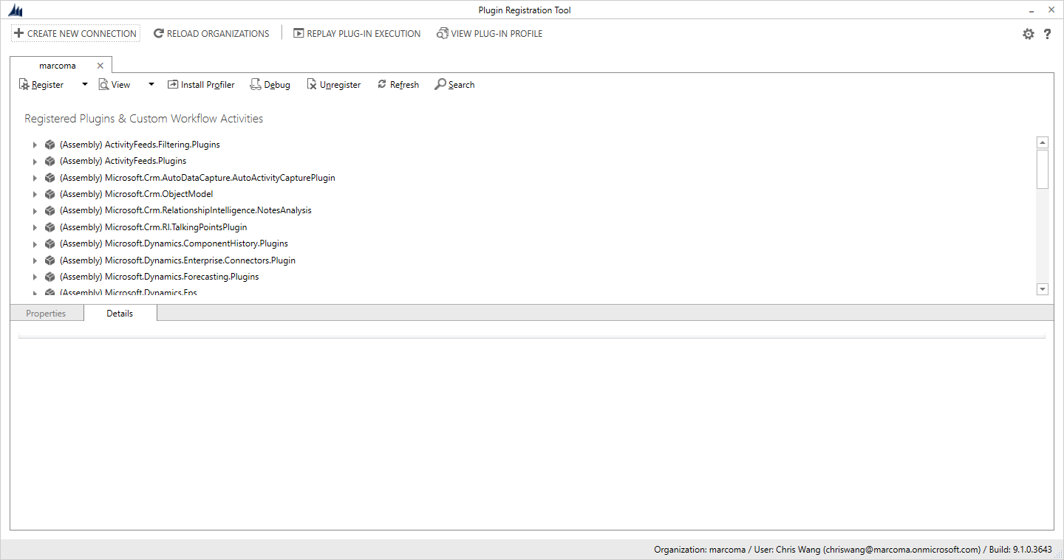Open help via the question mark icon

pyautogui.click(x=1047, y=34)
